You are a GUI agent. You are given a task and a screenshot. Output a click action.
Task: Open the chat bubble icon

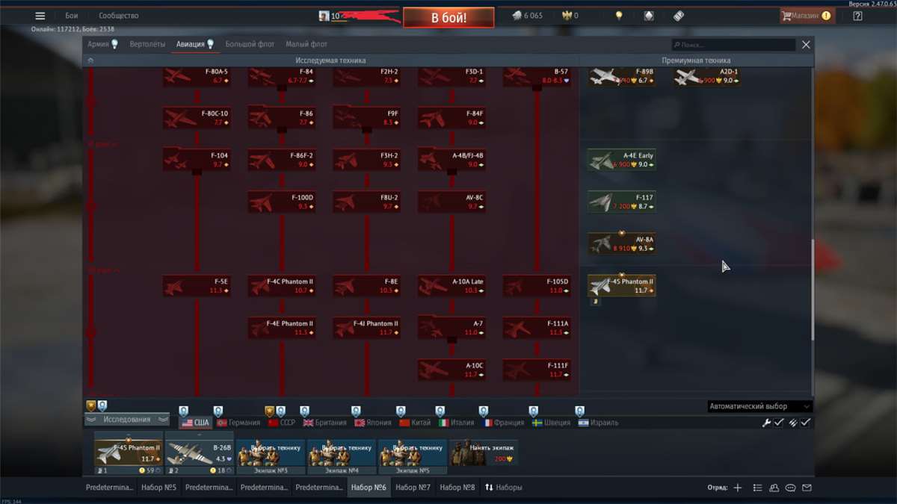coord(790,488)
